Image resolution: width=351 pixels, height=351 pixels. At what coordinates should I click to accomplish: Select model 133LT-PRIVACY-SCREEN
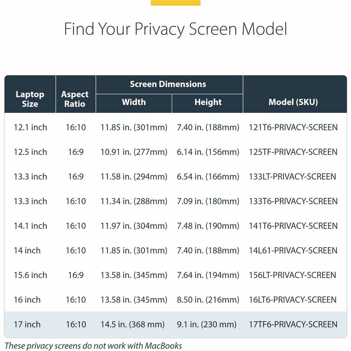[x=292, y=177]
